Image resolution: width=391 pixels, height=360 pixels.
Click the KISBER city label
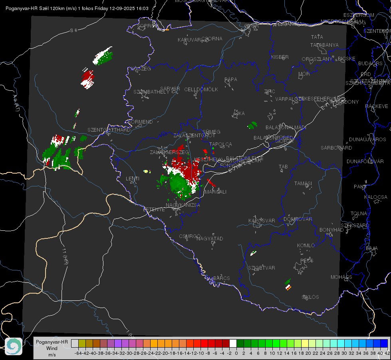point(280,57)
